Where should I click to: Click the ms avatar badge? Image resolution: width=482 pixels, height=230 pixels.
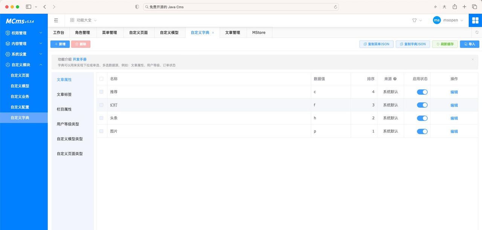click(x=436, y=20)
